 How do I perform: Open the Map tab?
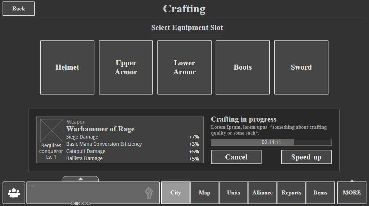point(204,193)
